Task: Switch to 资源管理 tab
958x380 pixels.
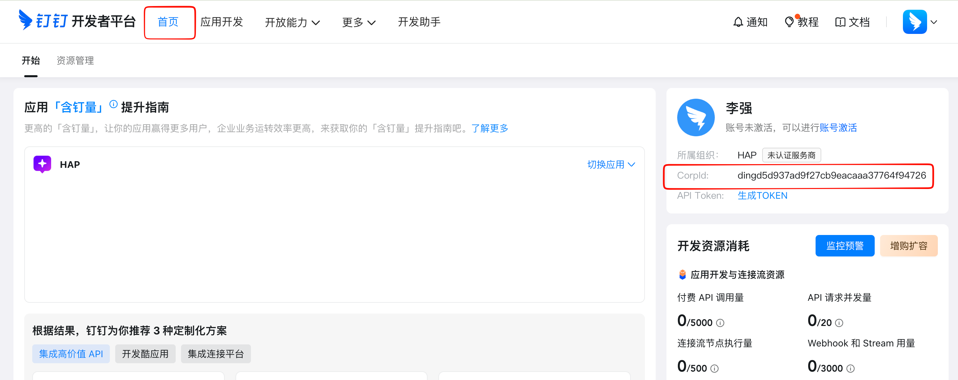Action: [x=75, y=61]
